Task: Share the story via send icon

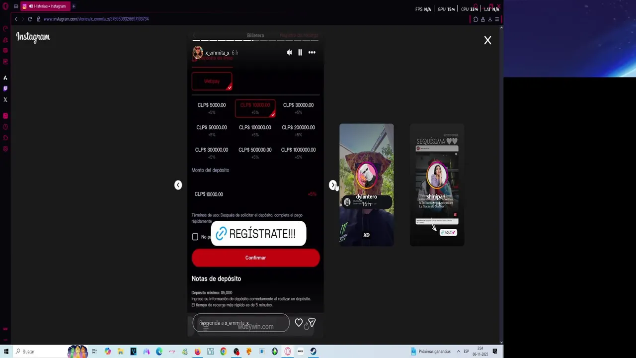Action: [312, 323]
